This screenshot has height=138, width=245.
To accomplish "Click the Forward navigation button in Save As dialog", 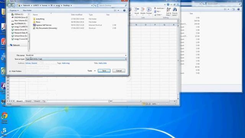I will [13, 5].
